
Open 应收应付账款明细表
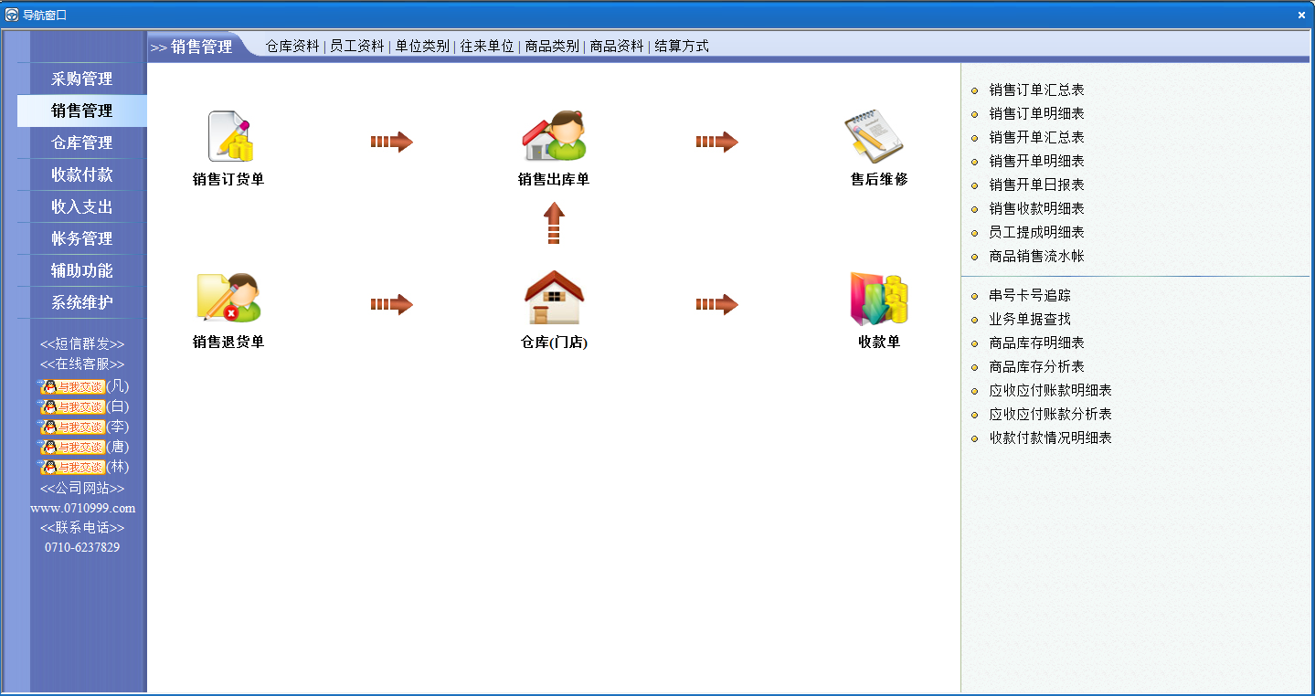pos(1050,390)
